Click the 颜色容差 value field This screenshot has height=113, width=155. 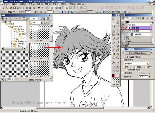tap(144, 77)
